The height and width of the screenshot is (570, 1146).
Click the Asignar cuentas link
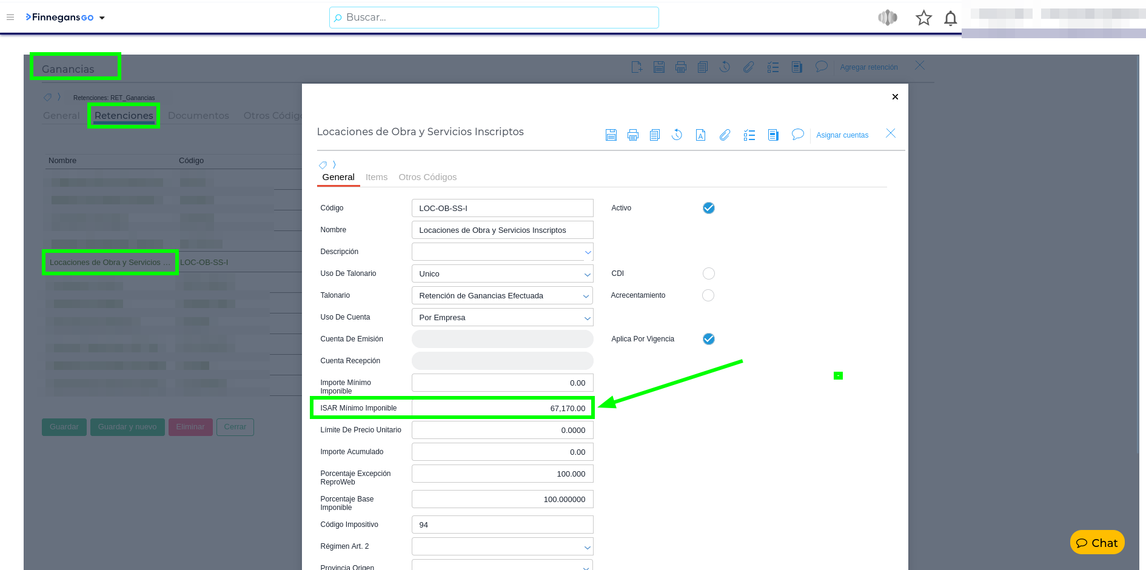[842, 135]
